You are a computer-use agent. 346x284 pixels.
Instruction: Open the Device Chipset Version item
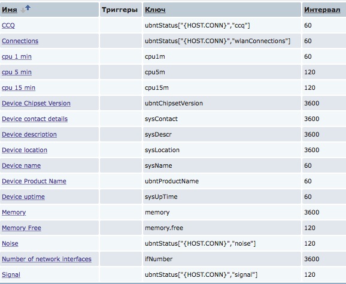(x=36, y=103)
